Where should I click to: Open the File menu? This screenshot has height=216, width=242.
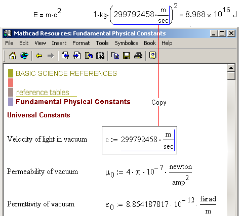tap(9, 43)
